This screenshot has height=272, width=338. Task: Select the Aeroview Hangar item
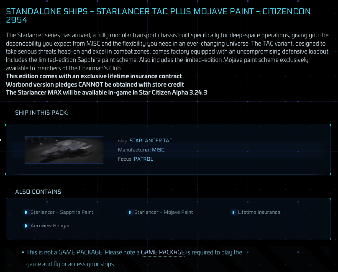[50, 226]
